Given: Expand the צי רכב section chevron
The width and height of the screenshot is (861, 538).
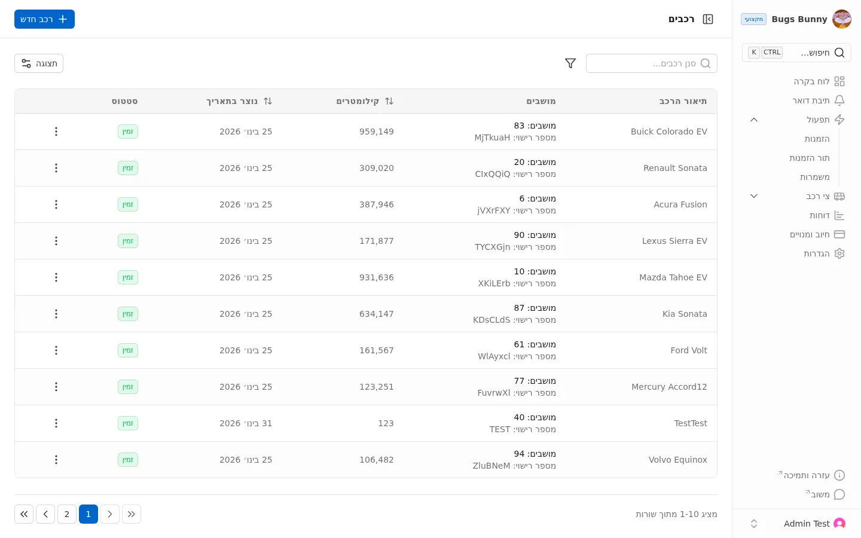Looking at the screenshot, I should click(754, 196).
